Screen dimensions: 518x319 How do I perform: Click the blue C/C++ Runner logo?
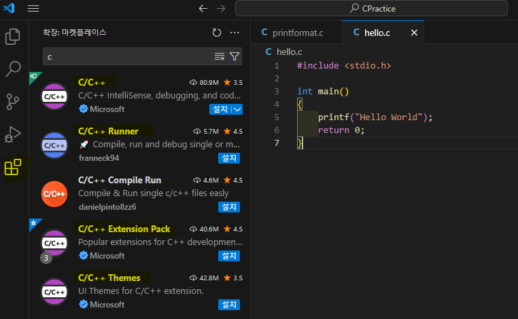(54, 145)
